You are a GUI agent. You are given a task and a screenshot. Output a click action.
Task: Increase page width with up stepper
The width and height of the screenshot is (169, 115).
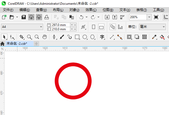pyautogui.click(x=75, y=25)
